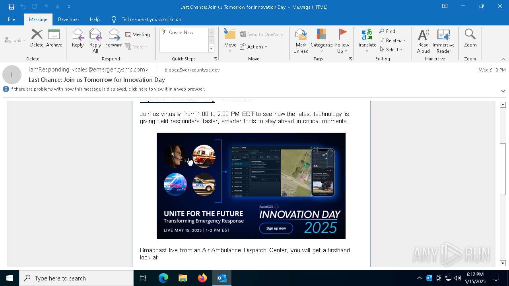Image resolution: width=509 pixels, height=286 pixels.
Task: Expand the message header chevron
Action: point(503,91)
